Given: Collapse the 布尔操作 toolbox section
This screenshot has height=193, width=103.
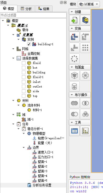Looking at the screenshot, I should click(x=72, y=95).
